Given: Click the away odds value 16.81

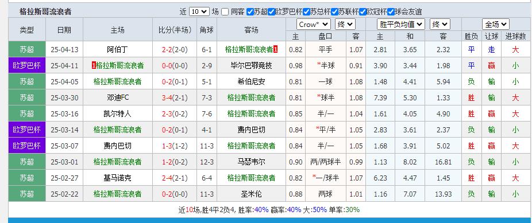Looking at the screenshot, I should 443,162.
